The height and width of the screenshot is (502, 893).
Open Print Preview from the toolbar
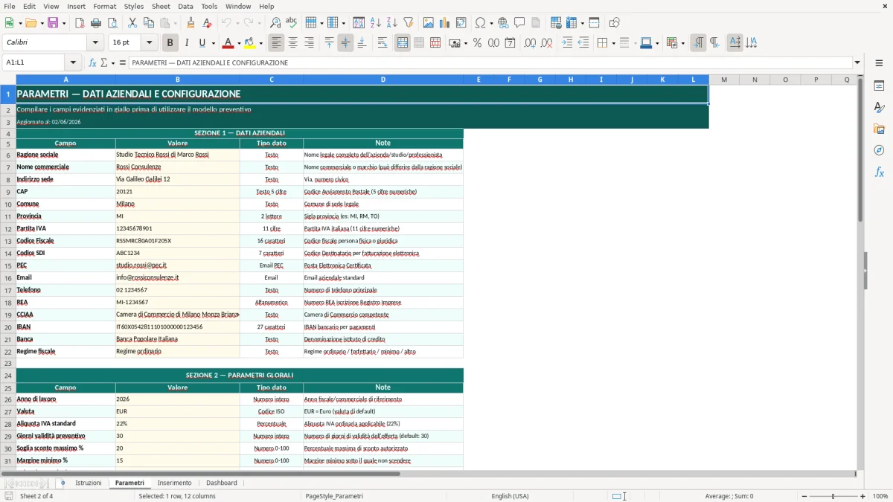112,23
